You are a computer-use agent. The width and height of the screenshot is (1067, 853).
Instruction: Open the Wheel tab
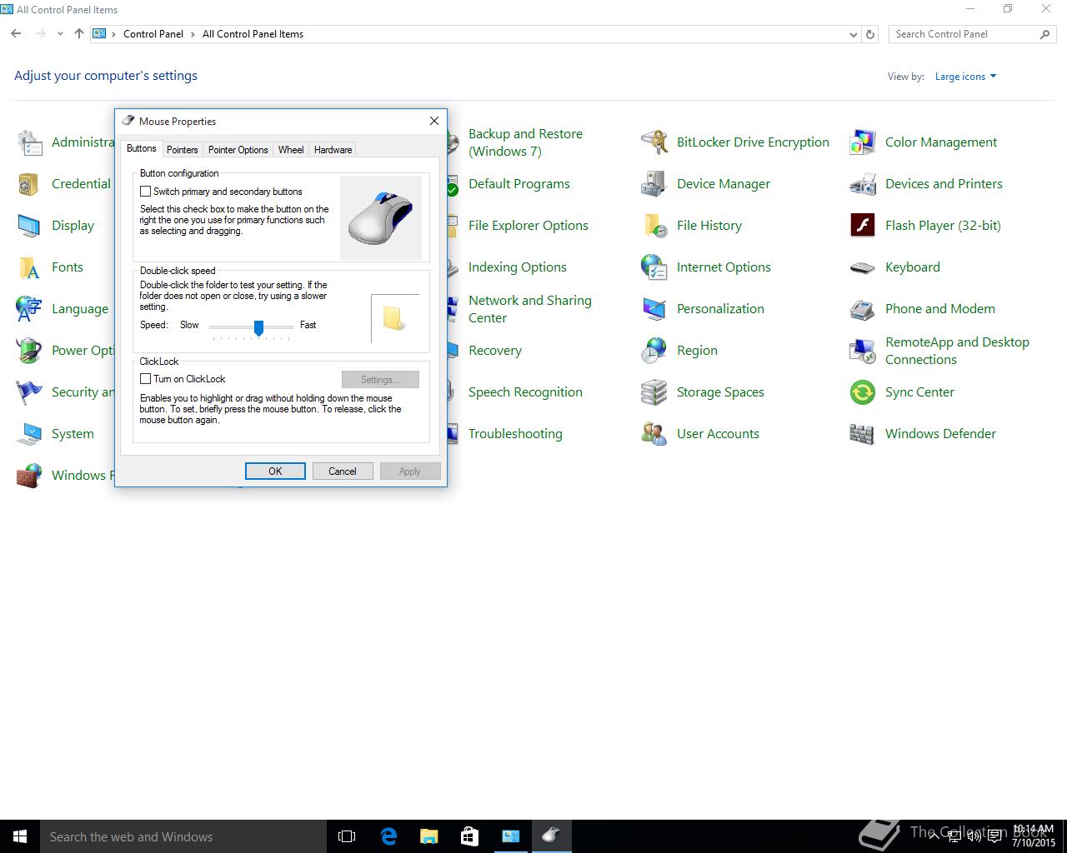291,150
